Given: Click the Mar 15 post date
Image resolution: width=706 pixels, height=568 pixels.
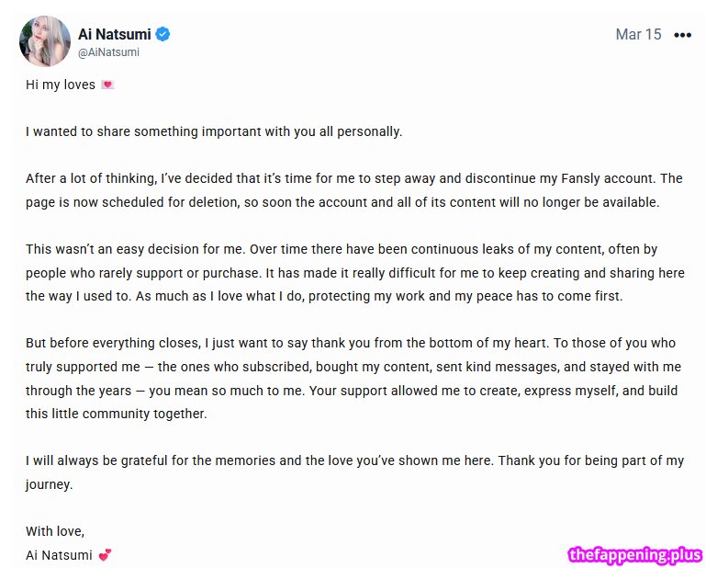Looking at the screenshot, I should click(638, 34).
